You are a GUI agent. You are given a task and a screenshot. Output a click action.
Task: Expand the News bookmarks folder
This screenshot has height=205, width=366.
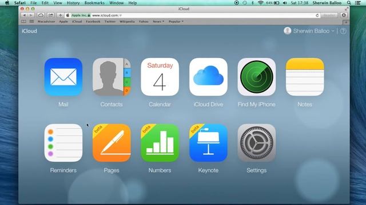(x=158, y=22)
